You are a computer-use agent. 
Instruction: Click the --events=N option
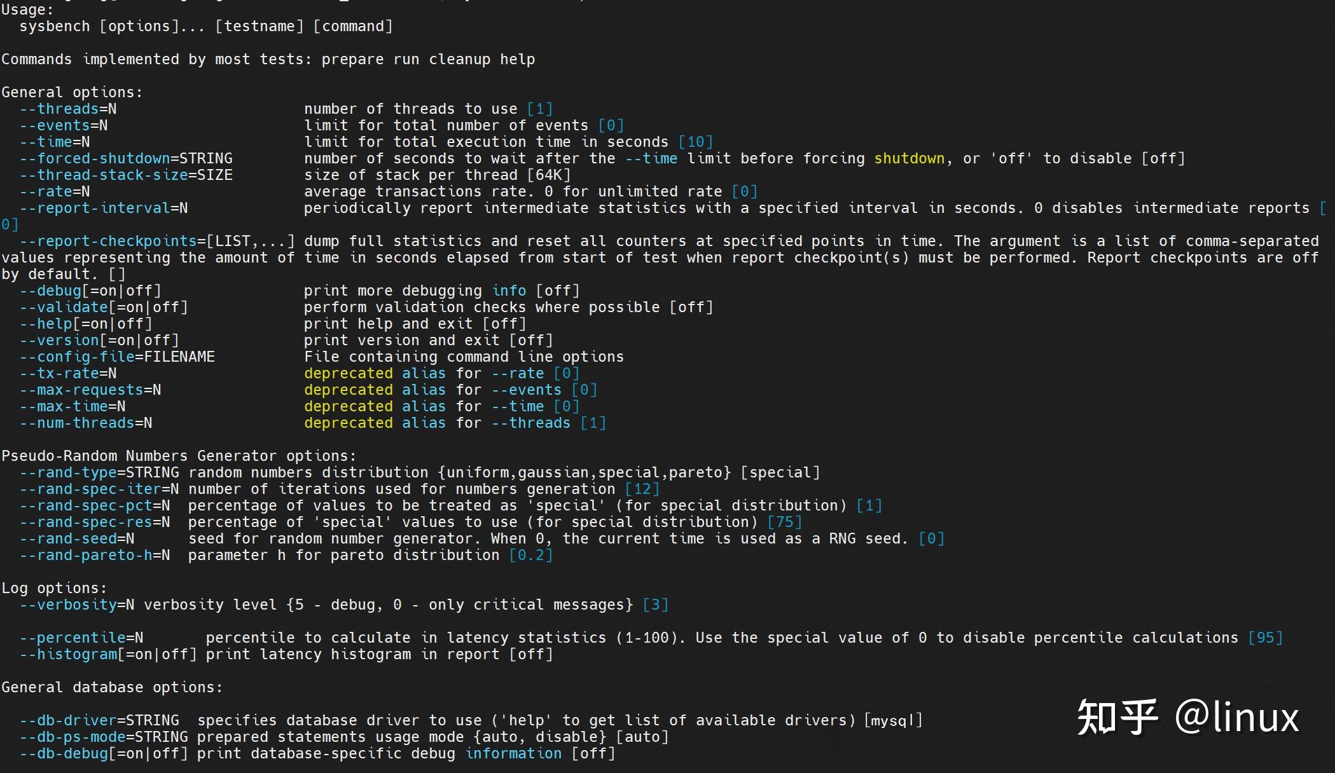(x=64, y=125)
